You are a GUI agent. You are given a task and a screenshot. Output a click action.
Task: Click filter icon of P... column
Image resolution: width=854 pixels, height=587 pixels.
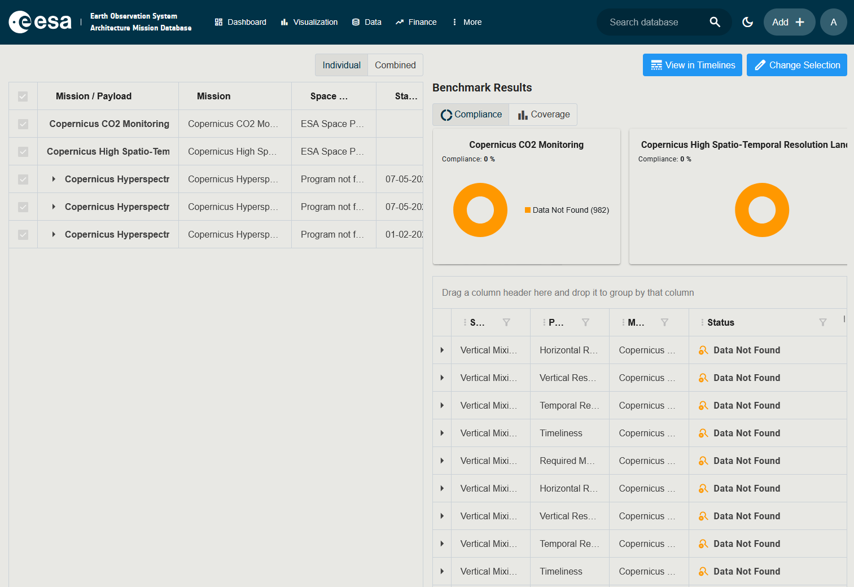(x=585, y=322)
